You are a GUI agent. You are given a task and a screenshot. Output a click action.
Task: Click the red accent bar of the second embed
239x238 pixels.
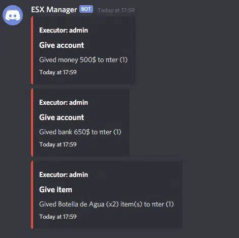(x=32, y=123)
